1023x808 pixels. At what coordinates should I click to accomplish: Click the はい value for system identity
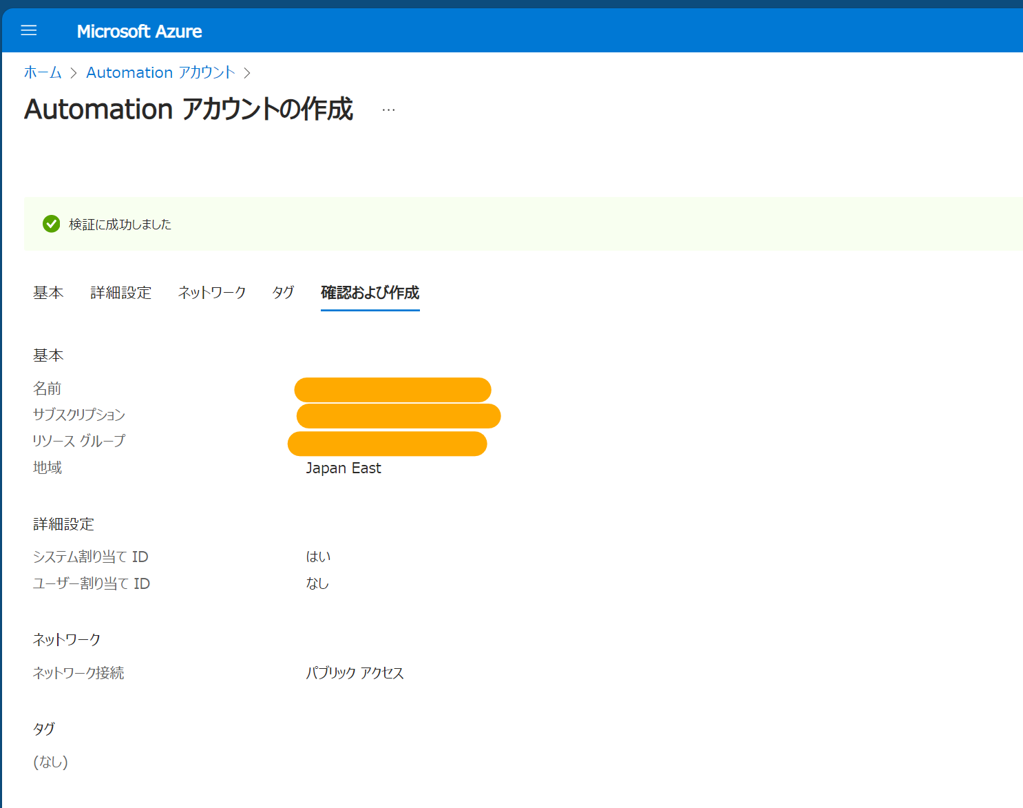click(x=318, y=557)
